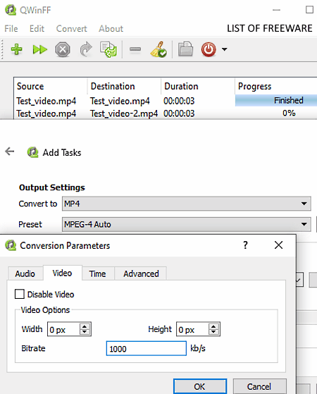Image resolution: width=317 pixels, height=394 pixels.
Task: Click the Conversion Parameters help question mark
Action: pyautogui.click(x=245, y=245)
